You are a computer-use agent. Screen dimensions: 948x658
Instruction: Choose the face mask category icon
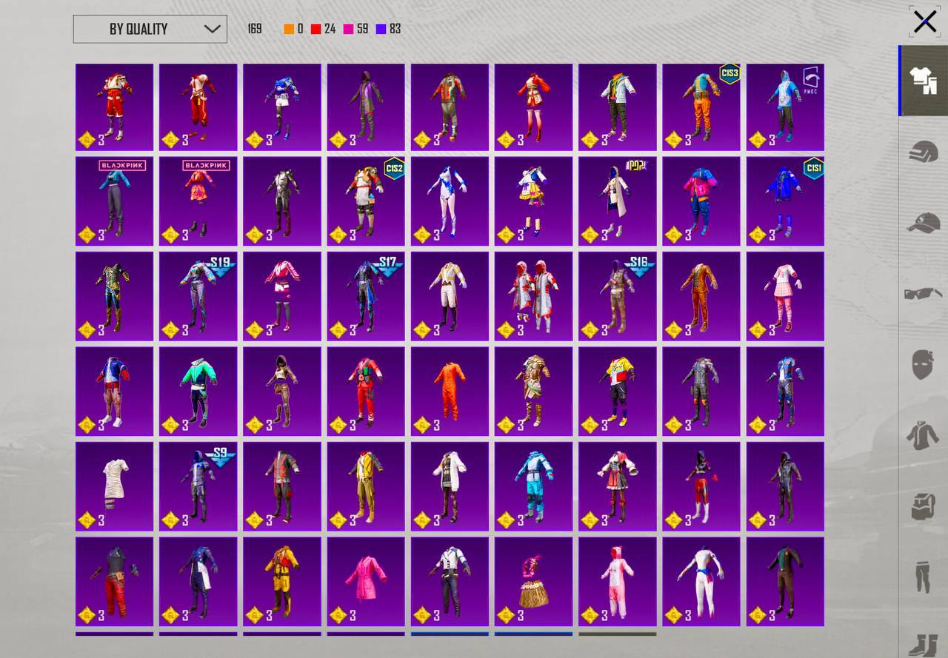(x=923, y=365)
